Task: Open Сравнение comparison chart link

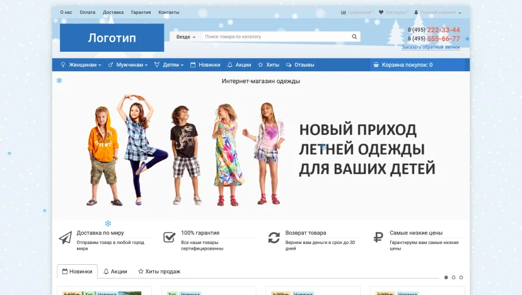Action: coord(356,12)
